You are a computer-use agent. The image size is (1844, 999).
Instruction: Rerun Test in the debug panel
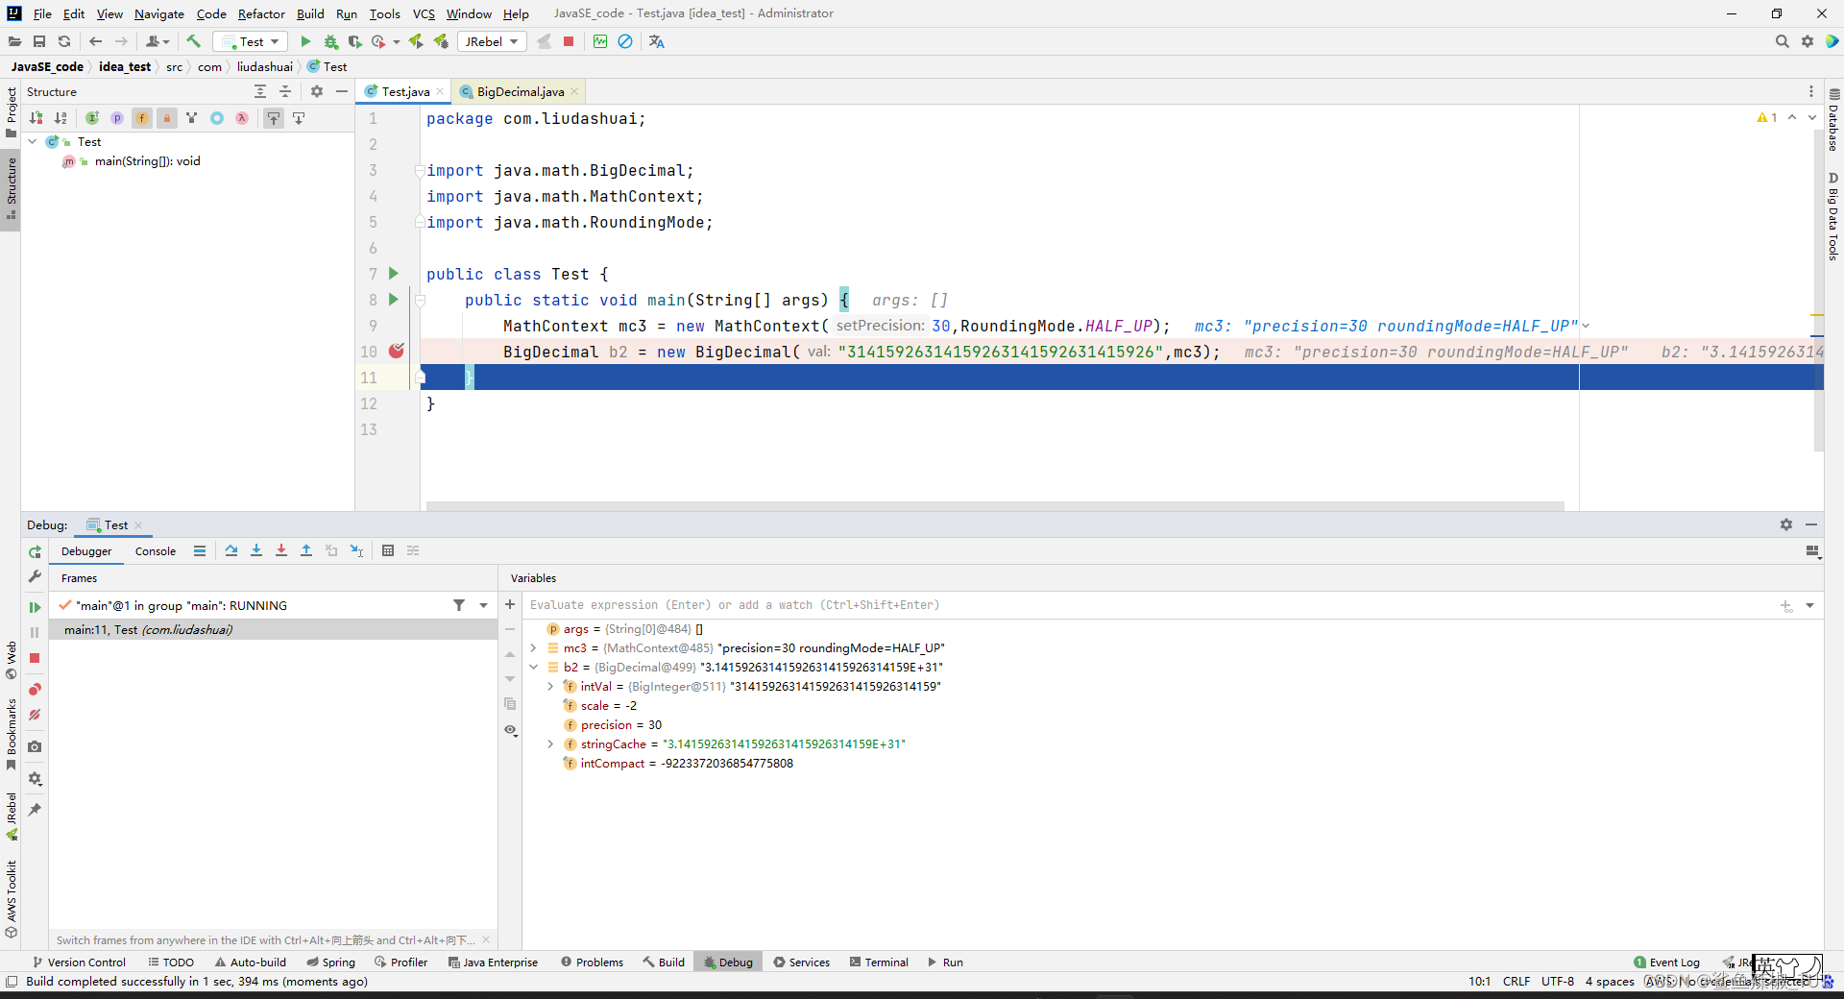pos(35,551)
